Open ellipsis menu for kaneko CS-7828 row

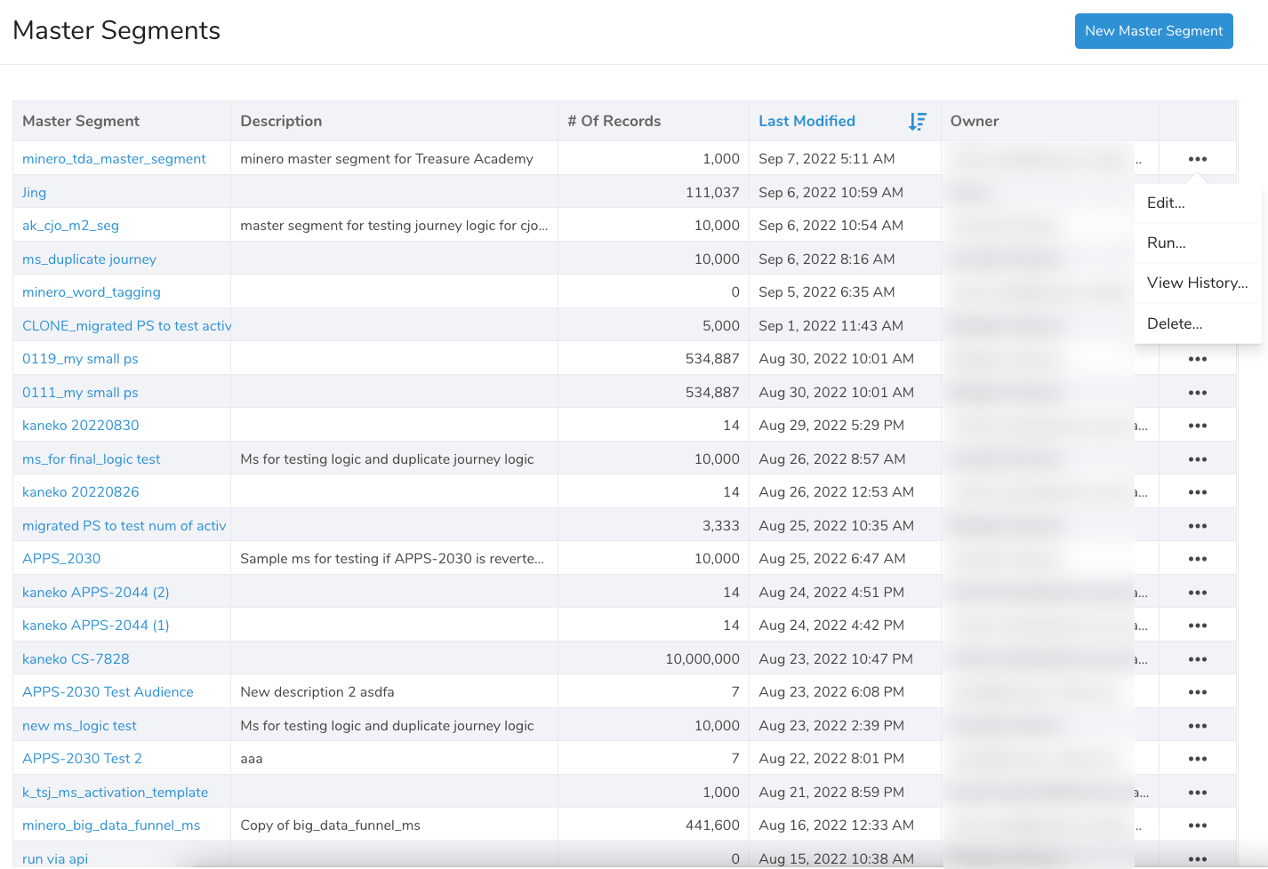point(1197,659)
